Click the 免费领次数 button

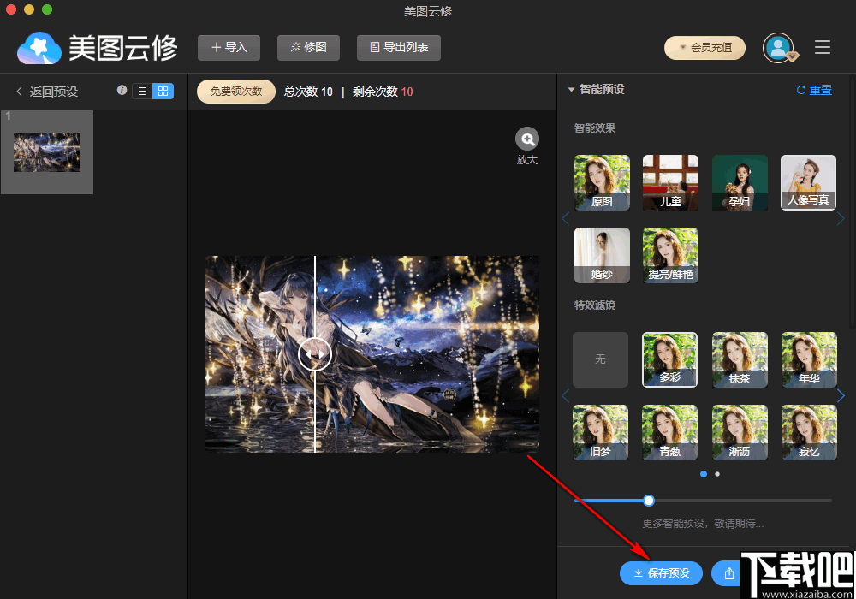pos(236,91)
